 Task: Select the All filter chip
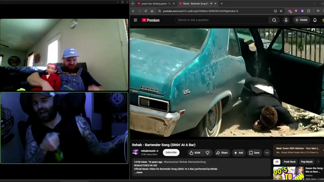point(277,162)
